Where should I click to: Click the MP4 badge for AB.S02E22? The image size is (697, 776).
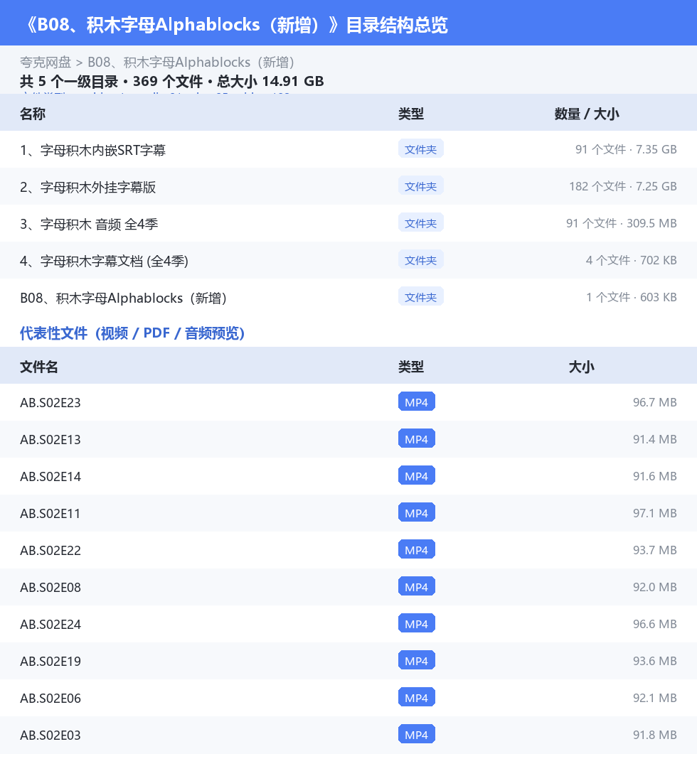(x=417, y=550)
